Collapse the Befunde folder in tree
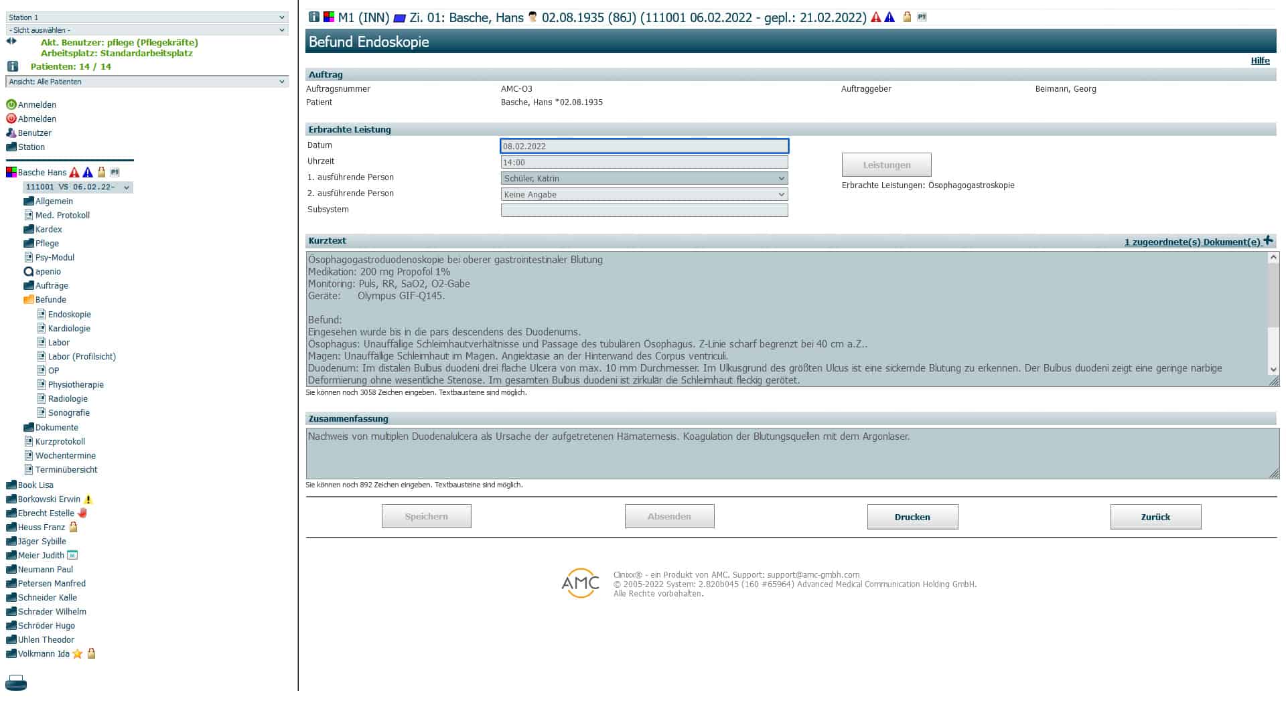Screen dimensions: 1286x723 point(29,300)
